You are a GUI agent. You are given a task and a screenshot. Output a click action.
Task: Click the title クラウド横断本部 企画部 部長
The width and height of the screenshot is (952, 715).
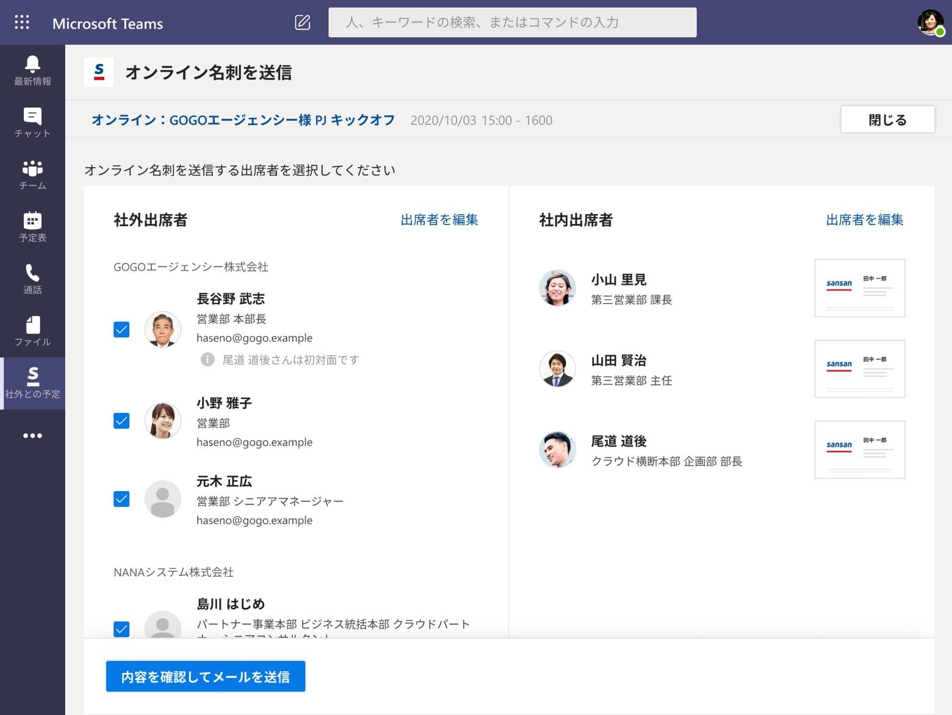point(666,461)
